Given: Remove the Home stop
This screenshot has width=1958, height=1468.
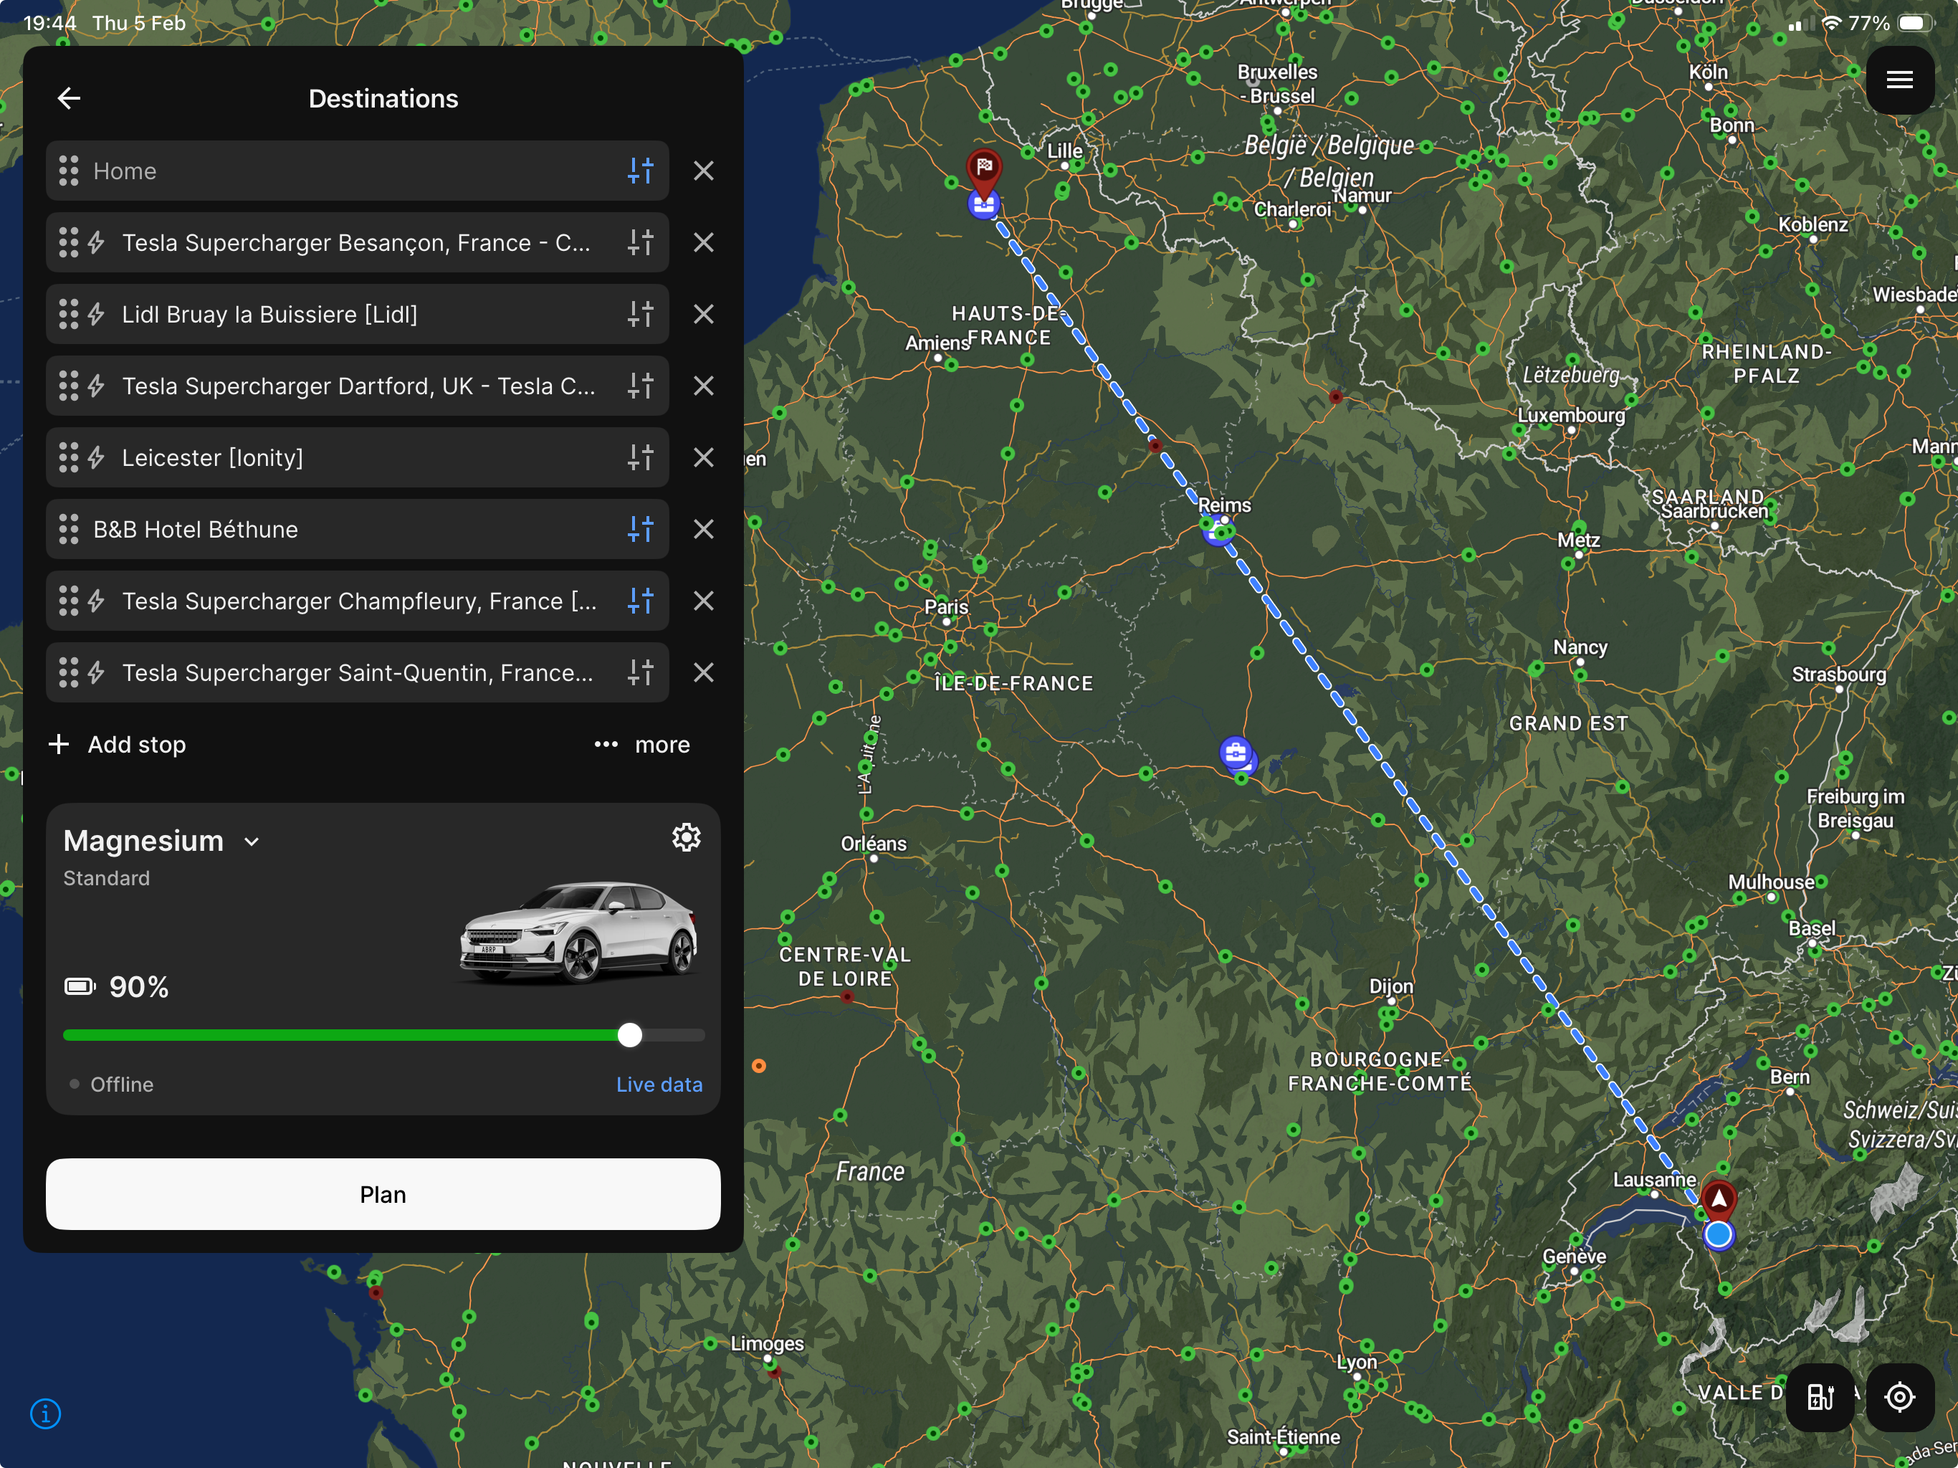Looking at the screenshot, I should point(704,171).
